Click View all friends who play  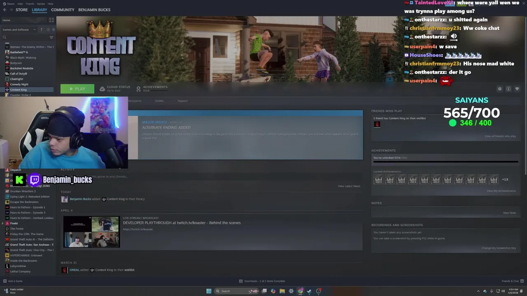(x=500, y=136)
